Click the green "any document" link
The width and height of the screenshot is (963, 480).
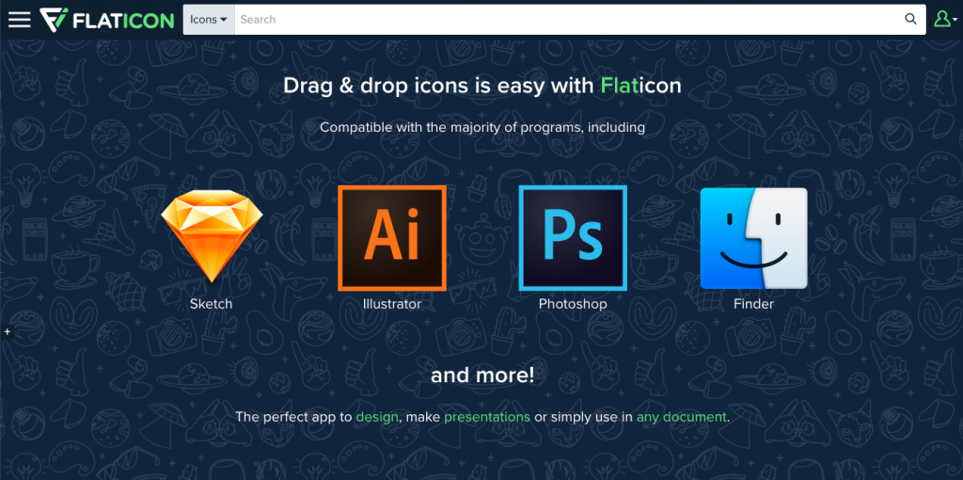tap(682, 417)
